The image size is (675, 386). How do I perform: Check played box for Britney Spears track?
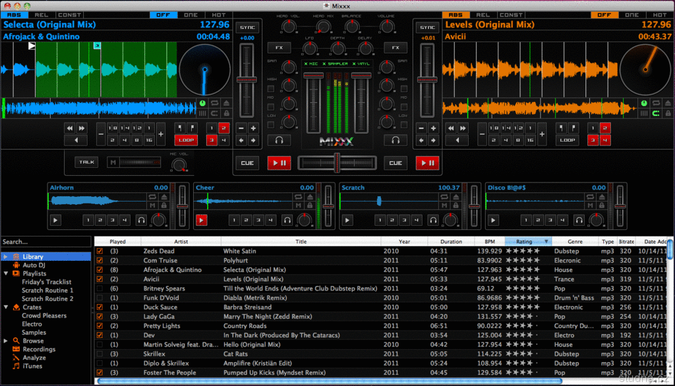click(x=100, y=289)
